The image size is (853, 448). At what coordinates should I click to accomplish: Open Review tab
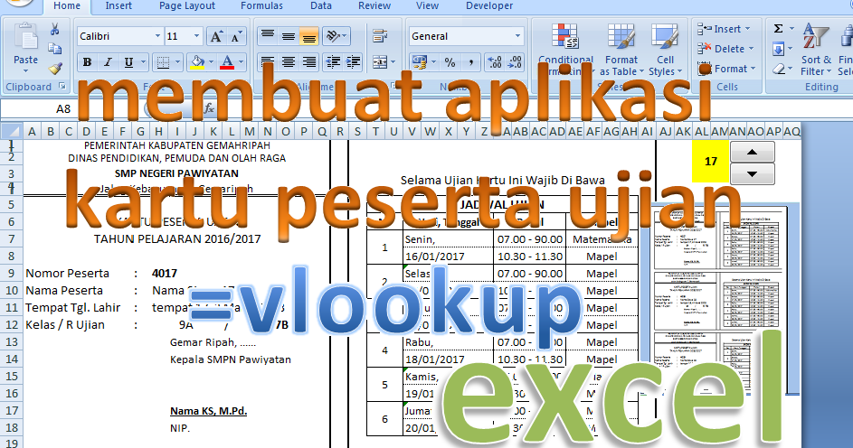click(x=374, y=6)
